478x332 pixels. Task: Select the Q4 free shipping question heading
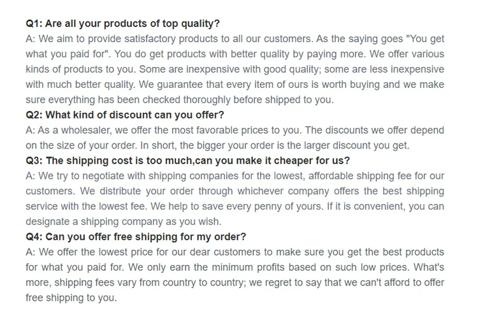[136, 237]
